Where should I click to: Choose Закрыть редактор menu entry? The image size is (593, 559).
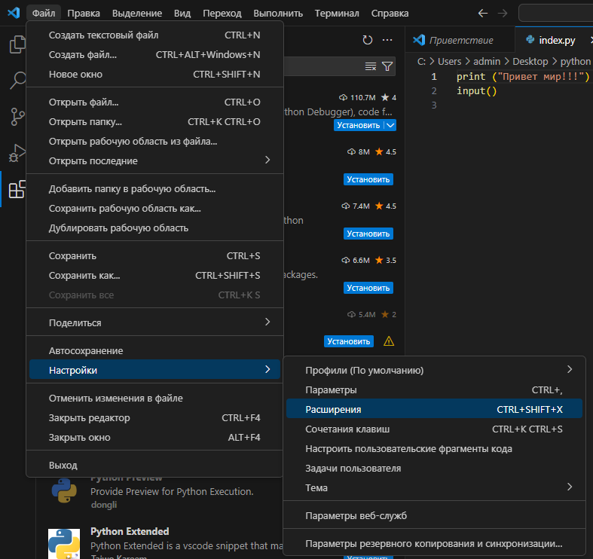pos(154,418)
